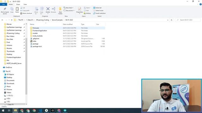Click the Paste icon in Clipboard group
This screenshot has height=113, width=202.
click(17, 9)
